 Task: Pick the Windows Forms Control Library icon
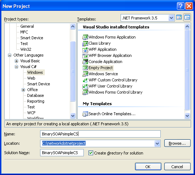85,92
